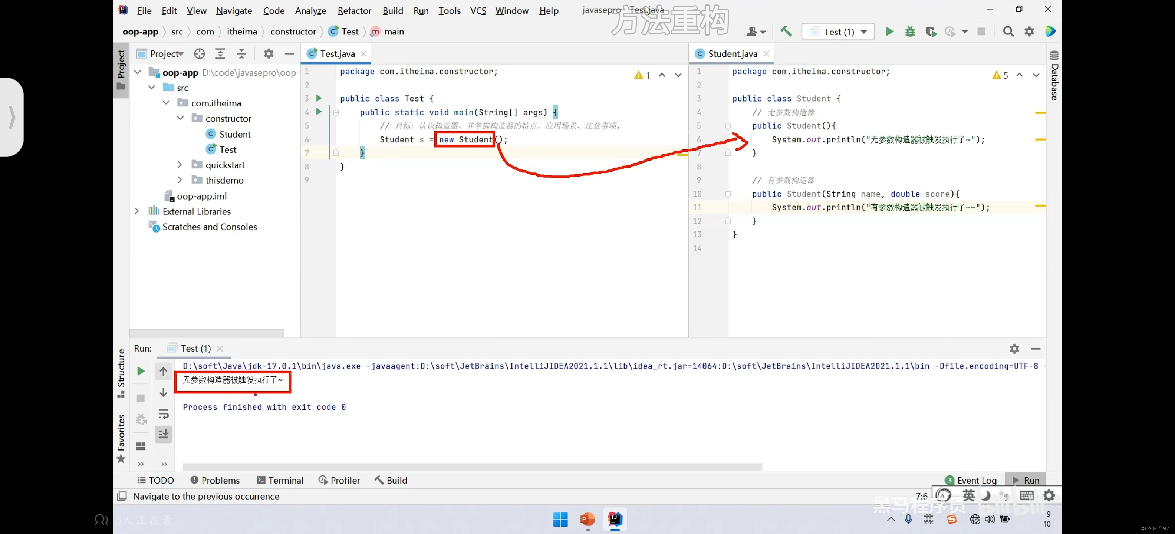Open the Problems tool window

point(215,480)
